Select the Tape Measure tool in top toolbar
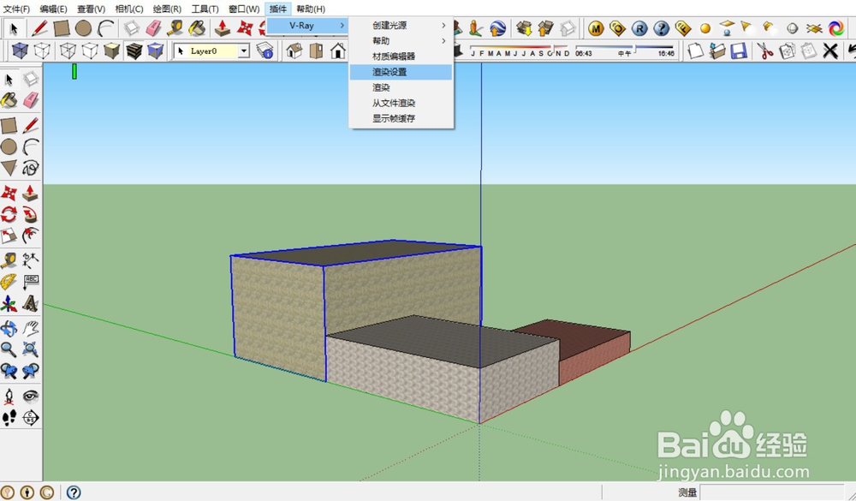This screenshot has width=856, height=501. tap(175, 28)
